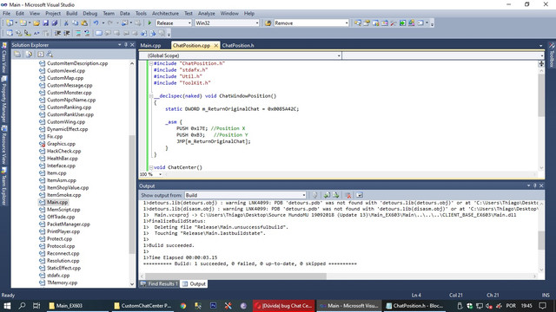The width and height of the screenshot is (556, 312).
Task: Switch to the Find Results 1 tab
Action: (x=159, y=284)
